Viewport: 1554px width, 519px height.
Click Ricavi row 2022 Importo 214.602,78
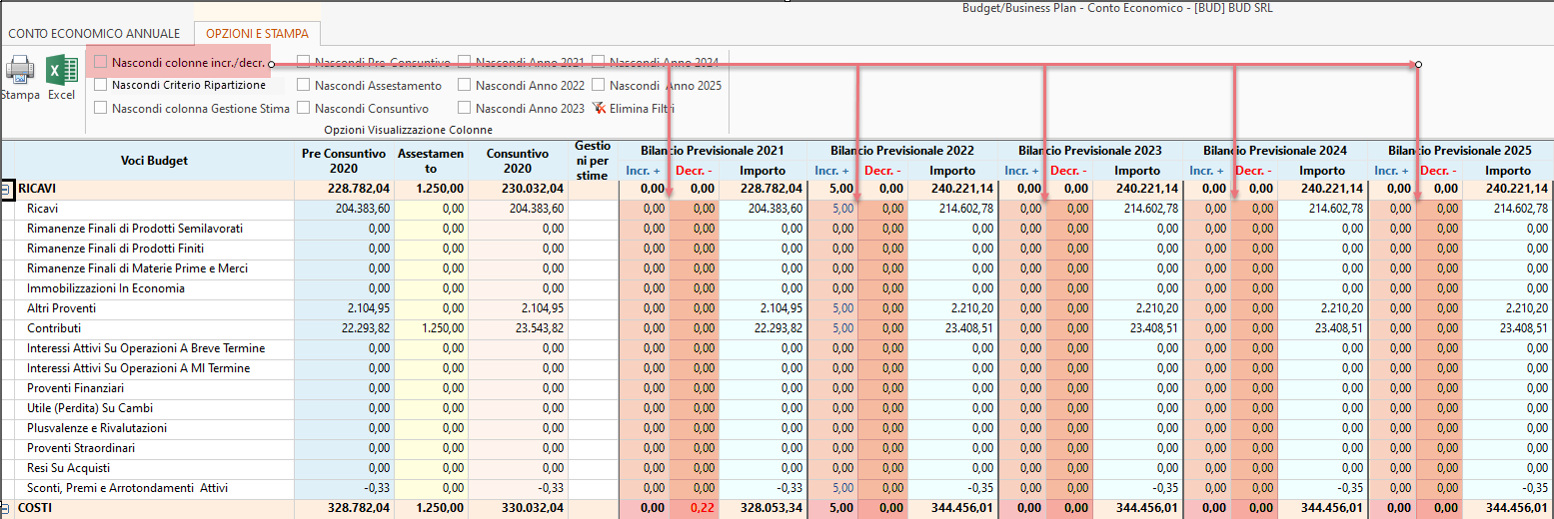[952, 209]
